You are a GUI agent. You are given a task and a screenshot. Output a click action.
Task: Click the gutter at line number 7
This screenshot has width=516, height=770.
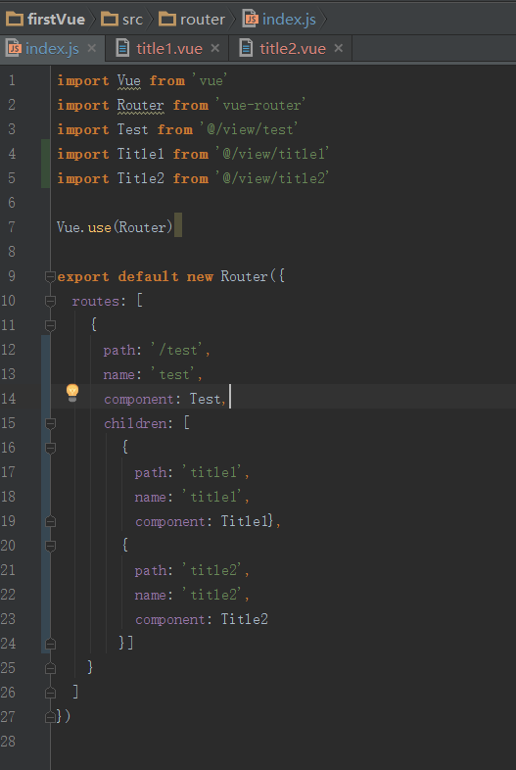pos(12,227)
